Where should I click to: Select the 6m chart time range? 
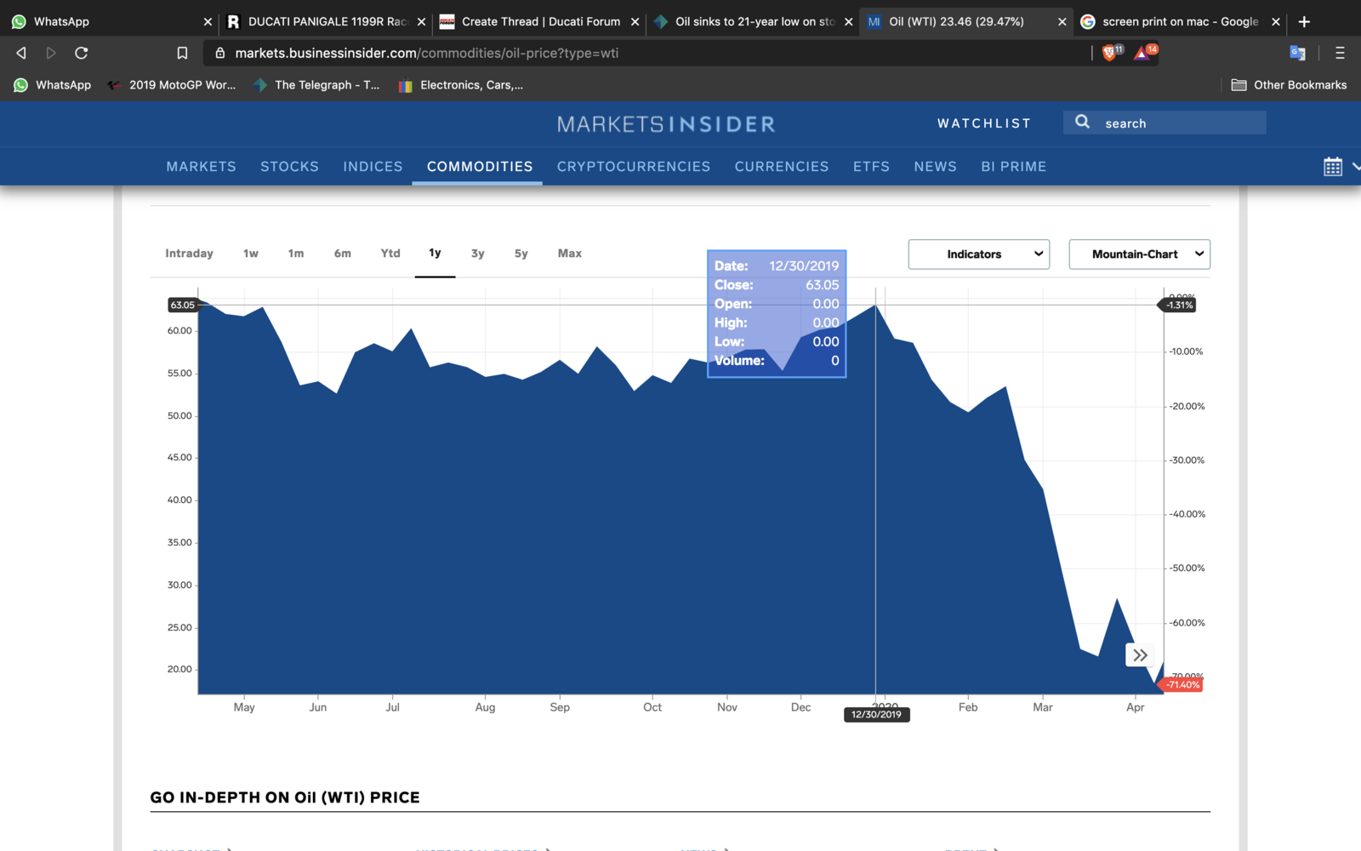(342, 254)
